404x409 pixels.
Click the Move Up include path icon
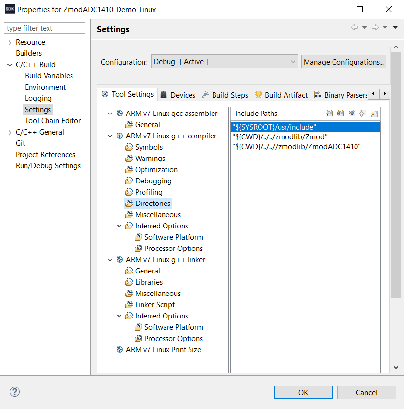point(363,113)
